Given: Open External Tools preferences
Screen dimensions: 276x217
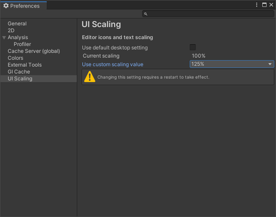Looking at the screenshot, I should coord(25,65).
